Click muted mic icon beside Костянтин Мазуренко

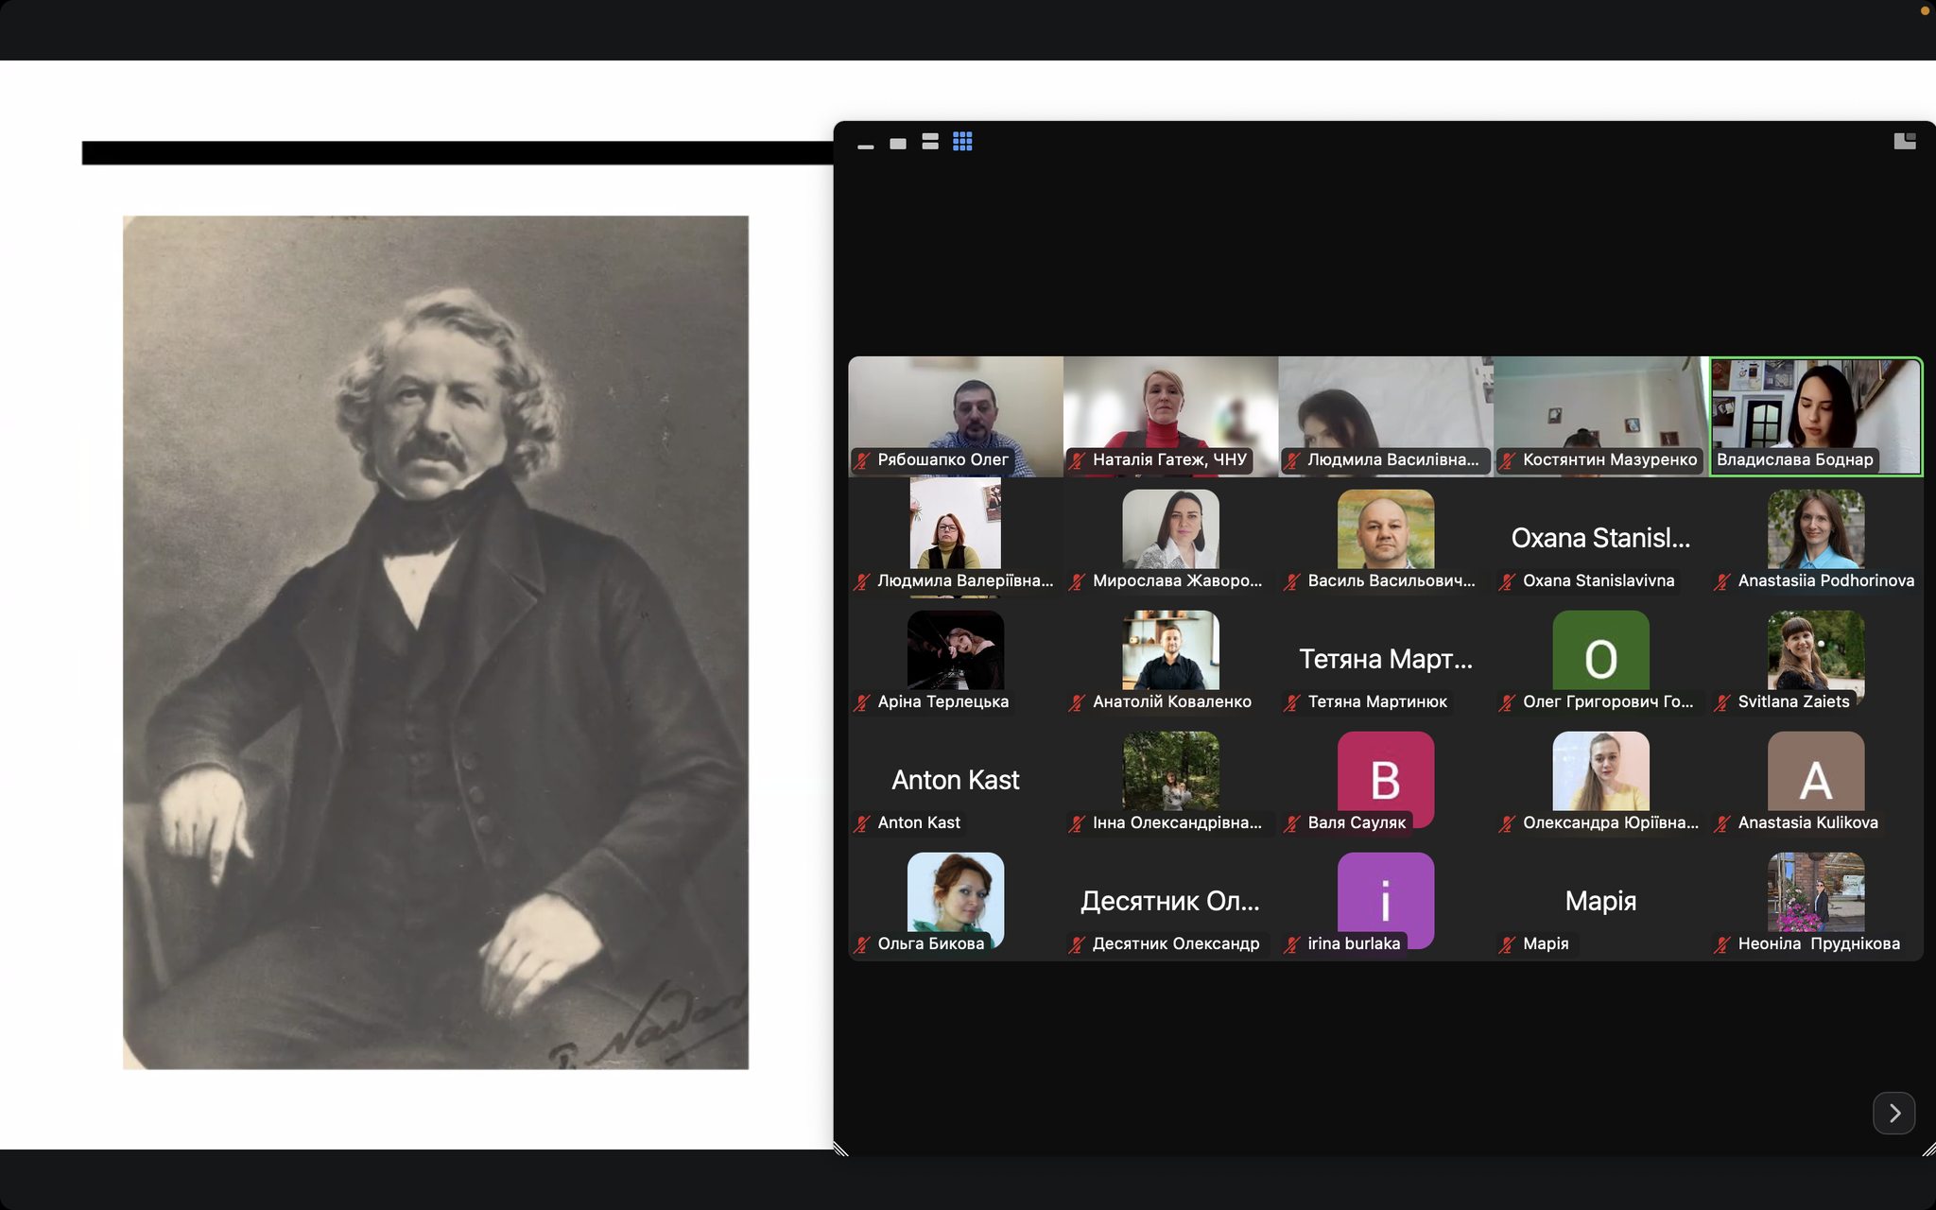(1508, 460)
